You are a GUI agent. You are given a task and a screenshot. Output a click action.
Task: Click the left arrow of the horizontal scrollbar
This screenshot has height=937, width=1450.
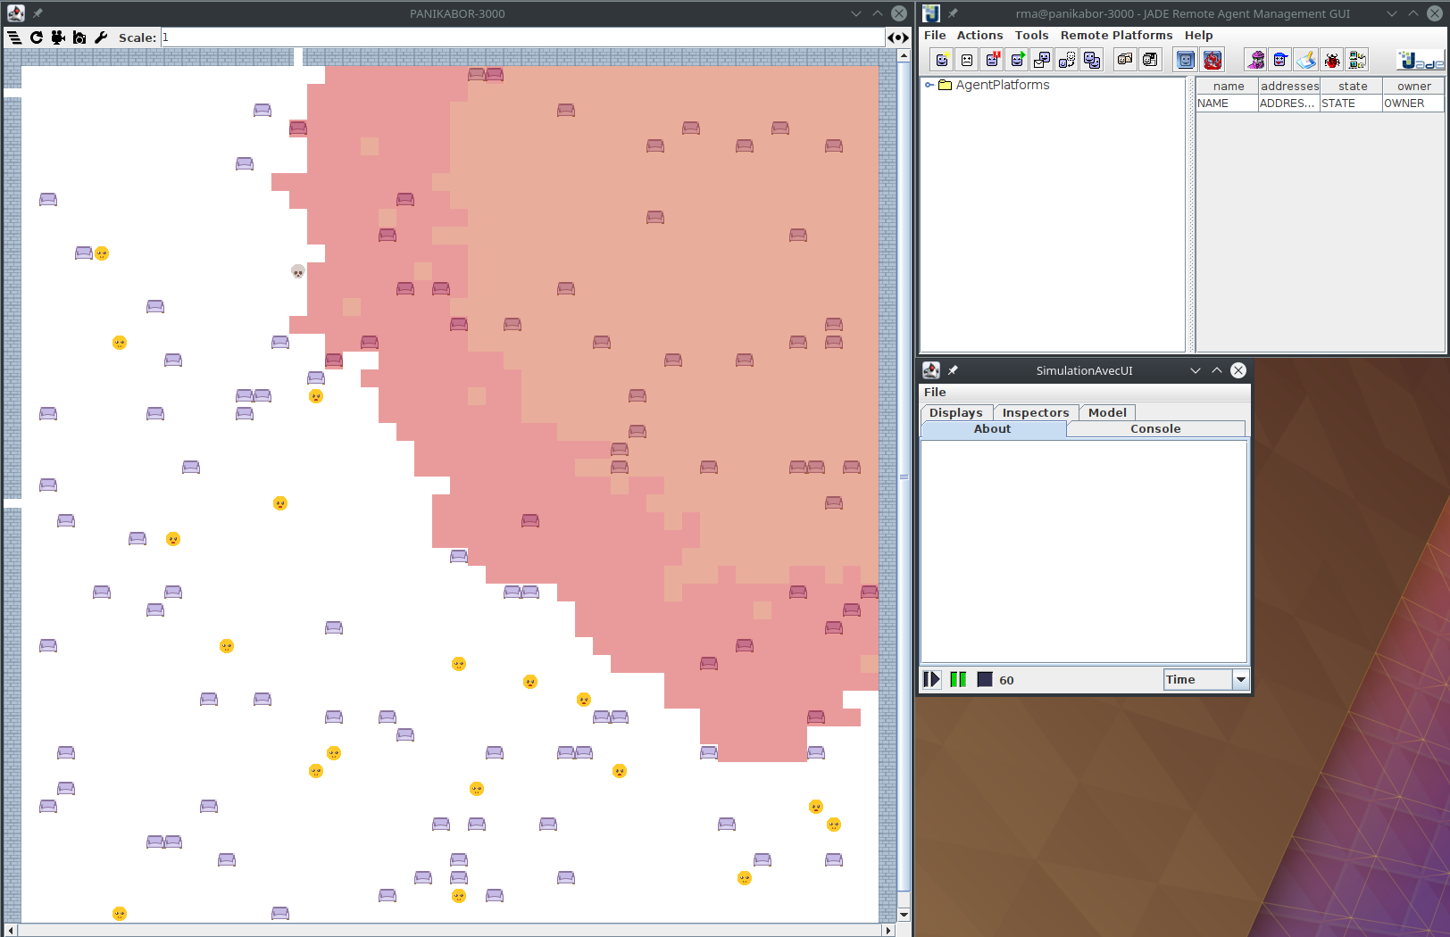11,930
